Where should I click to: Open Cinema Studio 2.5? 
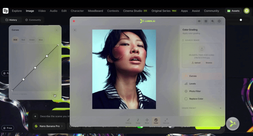(135, 11)
